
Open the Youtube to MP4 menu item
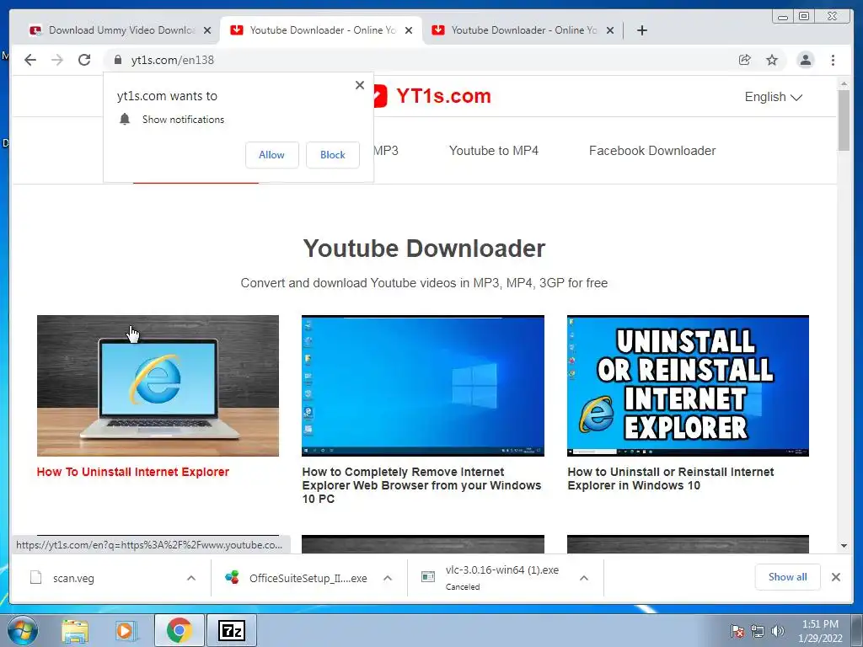pos(494,151)
